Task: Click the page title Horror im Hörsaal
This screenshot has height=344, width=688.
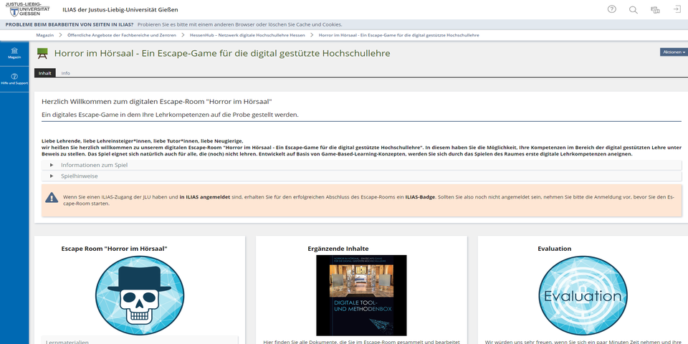Action: pos(222,54)
